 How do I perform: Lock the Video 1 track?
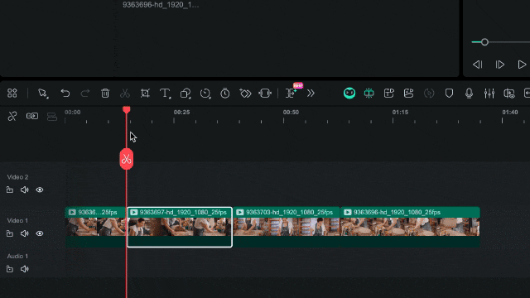[10, 233]
